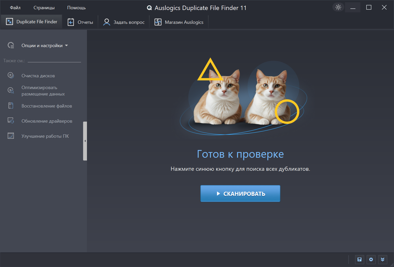Expand the double-chevron arrow in bottom bar
The height and width of the screenshot is (267, 394).
point(382,260)
